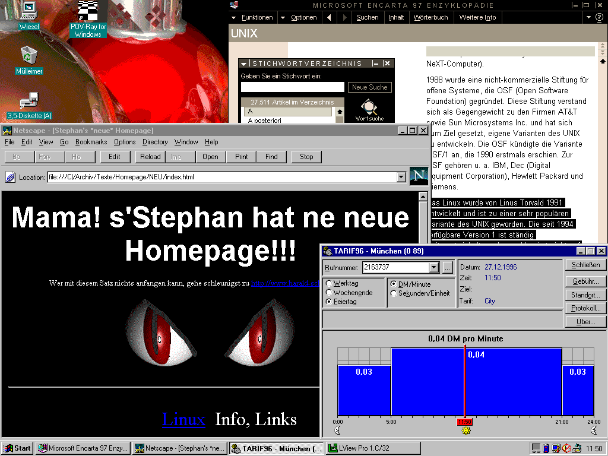Open Wörterbuch in the Encarta menu bar
Viewport: 608px width, 456px height.
click(431, 17)
